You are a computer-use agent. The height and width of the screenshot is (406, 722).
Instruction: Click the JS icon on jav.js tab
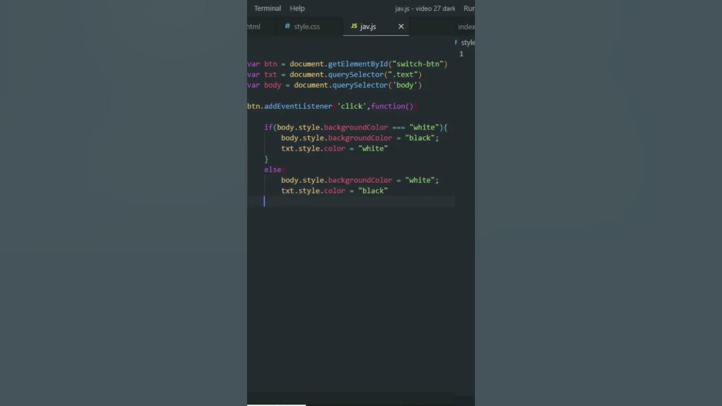(354, 27)
